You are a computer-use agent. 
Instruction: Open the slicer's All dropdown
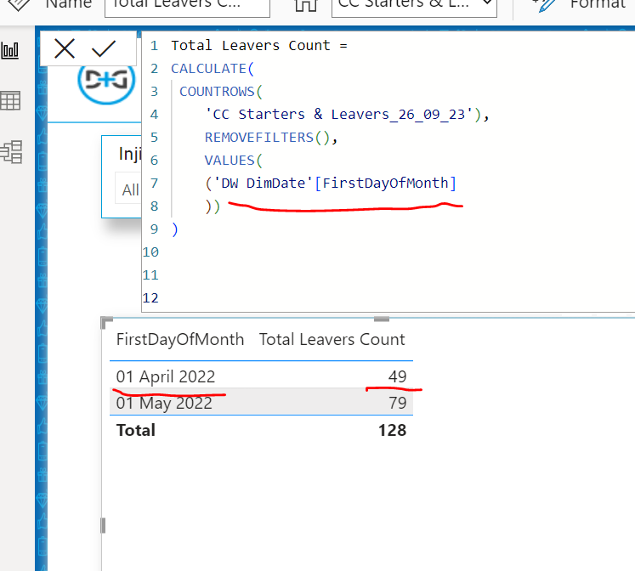pos(128,189)
